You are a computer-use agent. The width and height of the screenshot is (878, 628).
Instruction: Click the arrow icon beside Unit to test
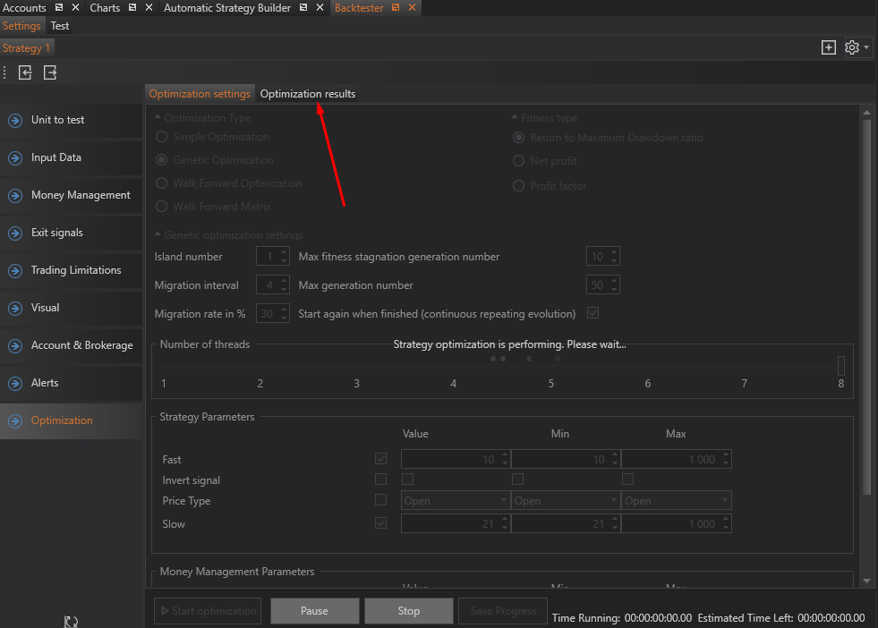click(x=14, y=121)
